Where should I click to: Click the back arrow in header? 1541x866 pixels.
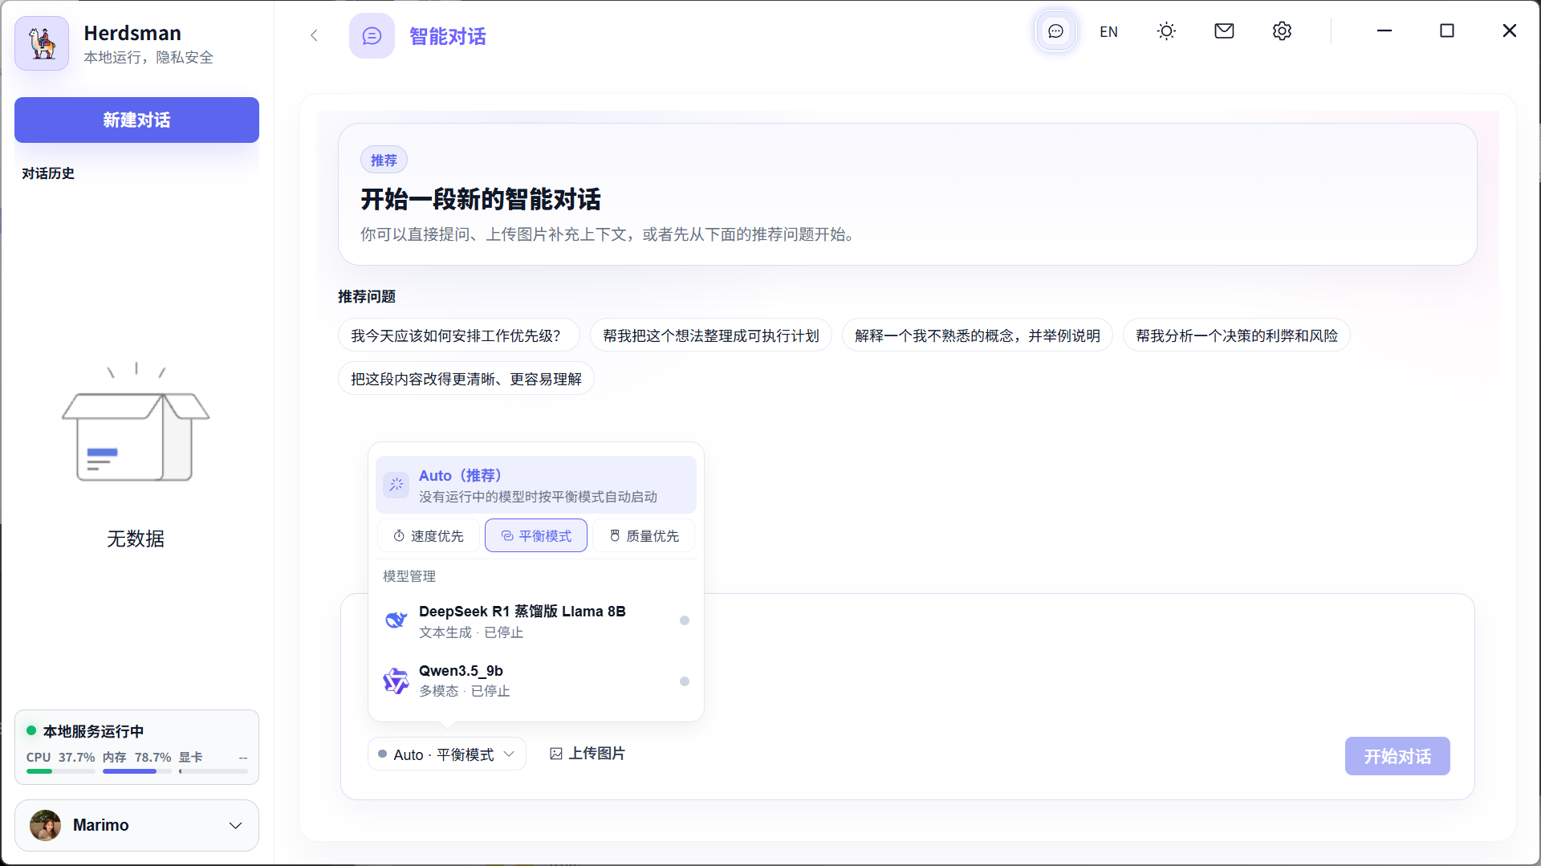click(x=314, y=35)
